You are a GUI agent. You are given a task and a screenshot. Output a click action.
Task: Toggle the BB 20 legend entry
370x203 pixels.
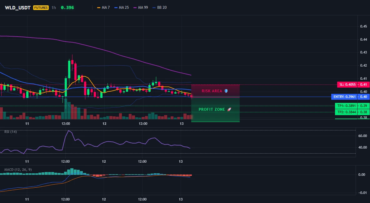tap(159, 8)
